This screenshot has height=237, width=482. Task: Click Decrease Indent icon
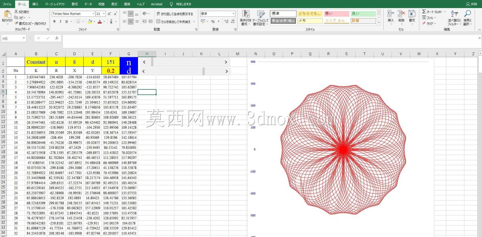pos(145,22)
